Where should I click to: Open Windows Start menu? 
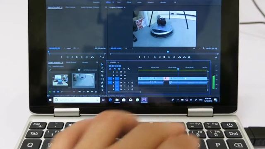point(50,100)
